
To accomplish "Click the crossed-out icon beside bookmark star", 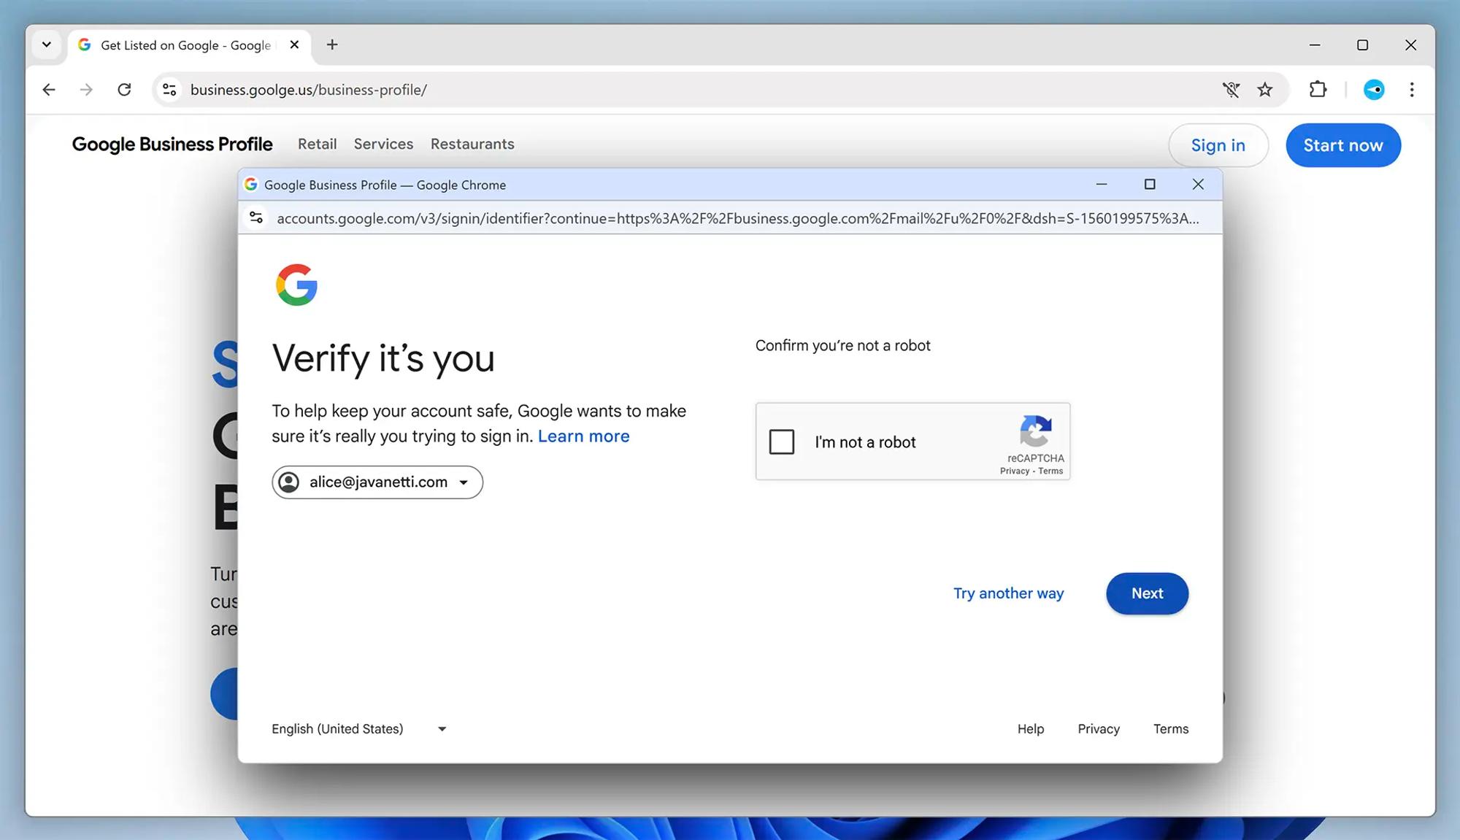I will (1231, 90).
